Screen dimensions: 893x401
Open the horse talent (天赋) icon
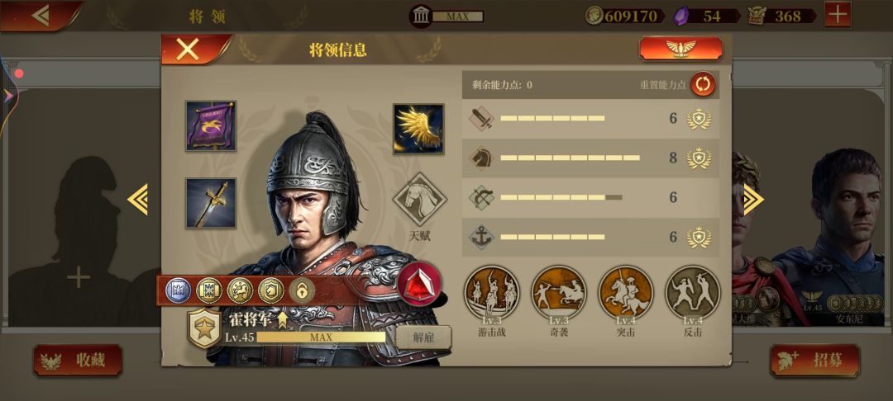pyautogui.click(x=420, y=200)
